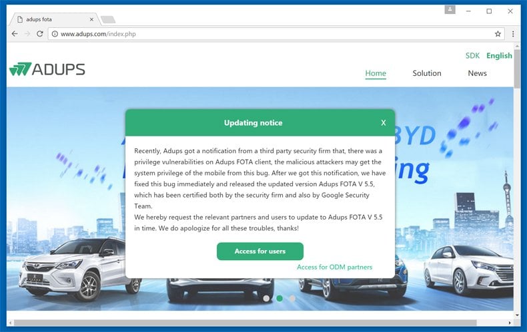Open the Chrome three-dot menu
This screenshot has height=332, width=527.
pos(513,34)
